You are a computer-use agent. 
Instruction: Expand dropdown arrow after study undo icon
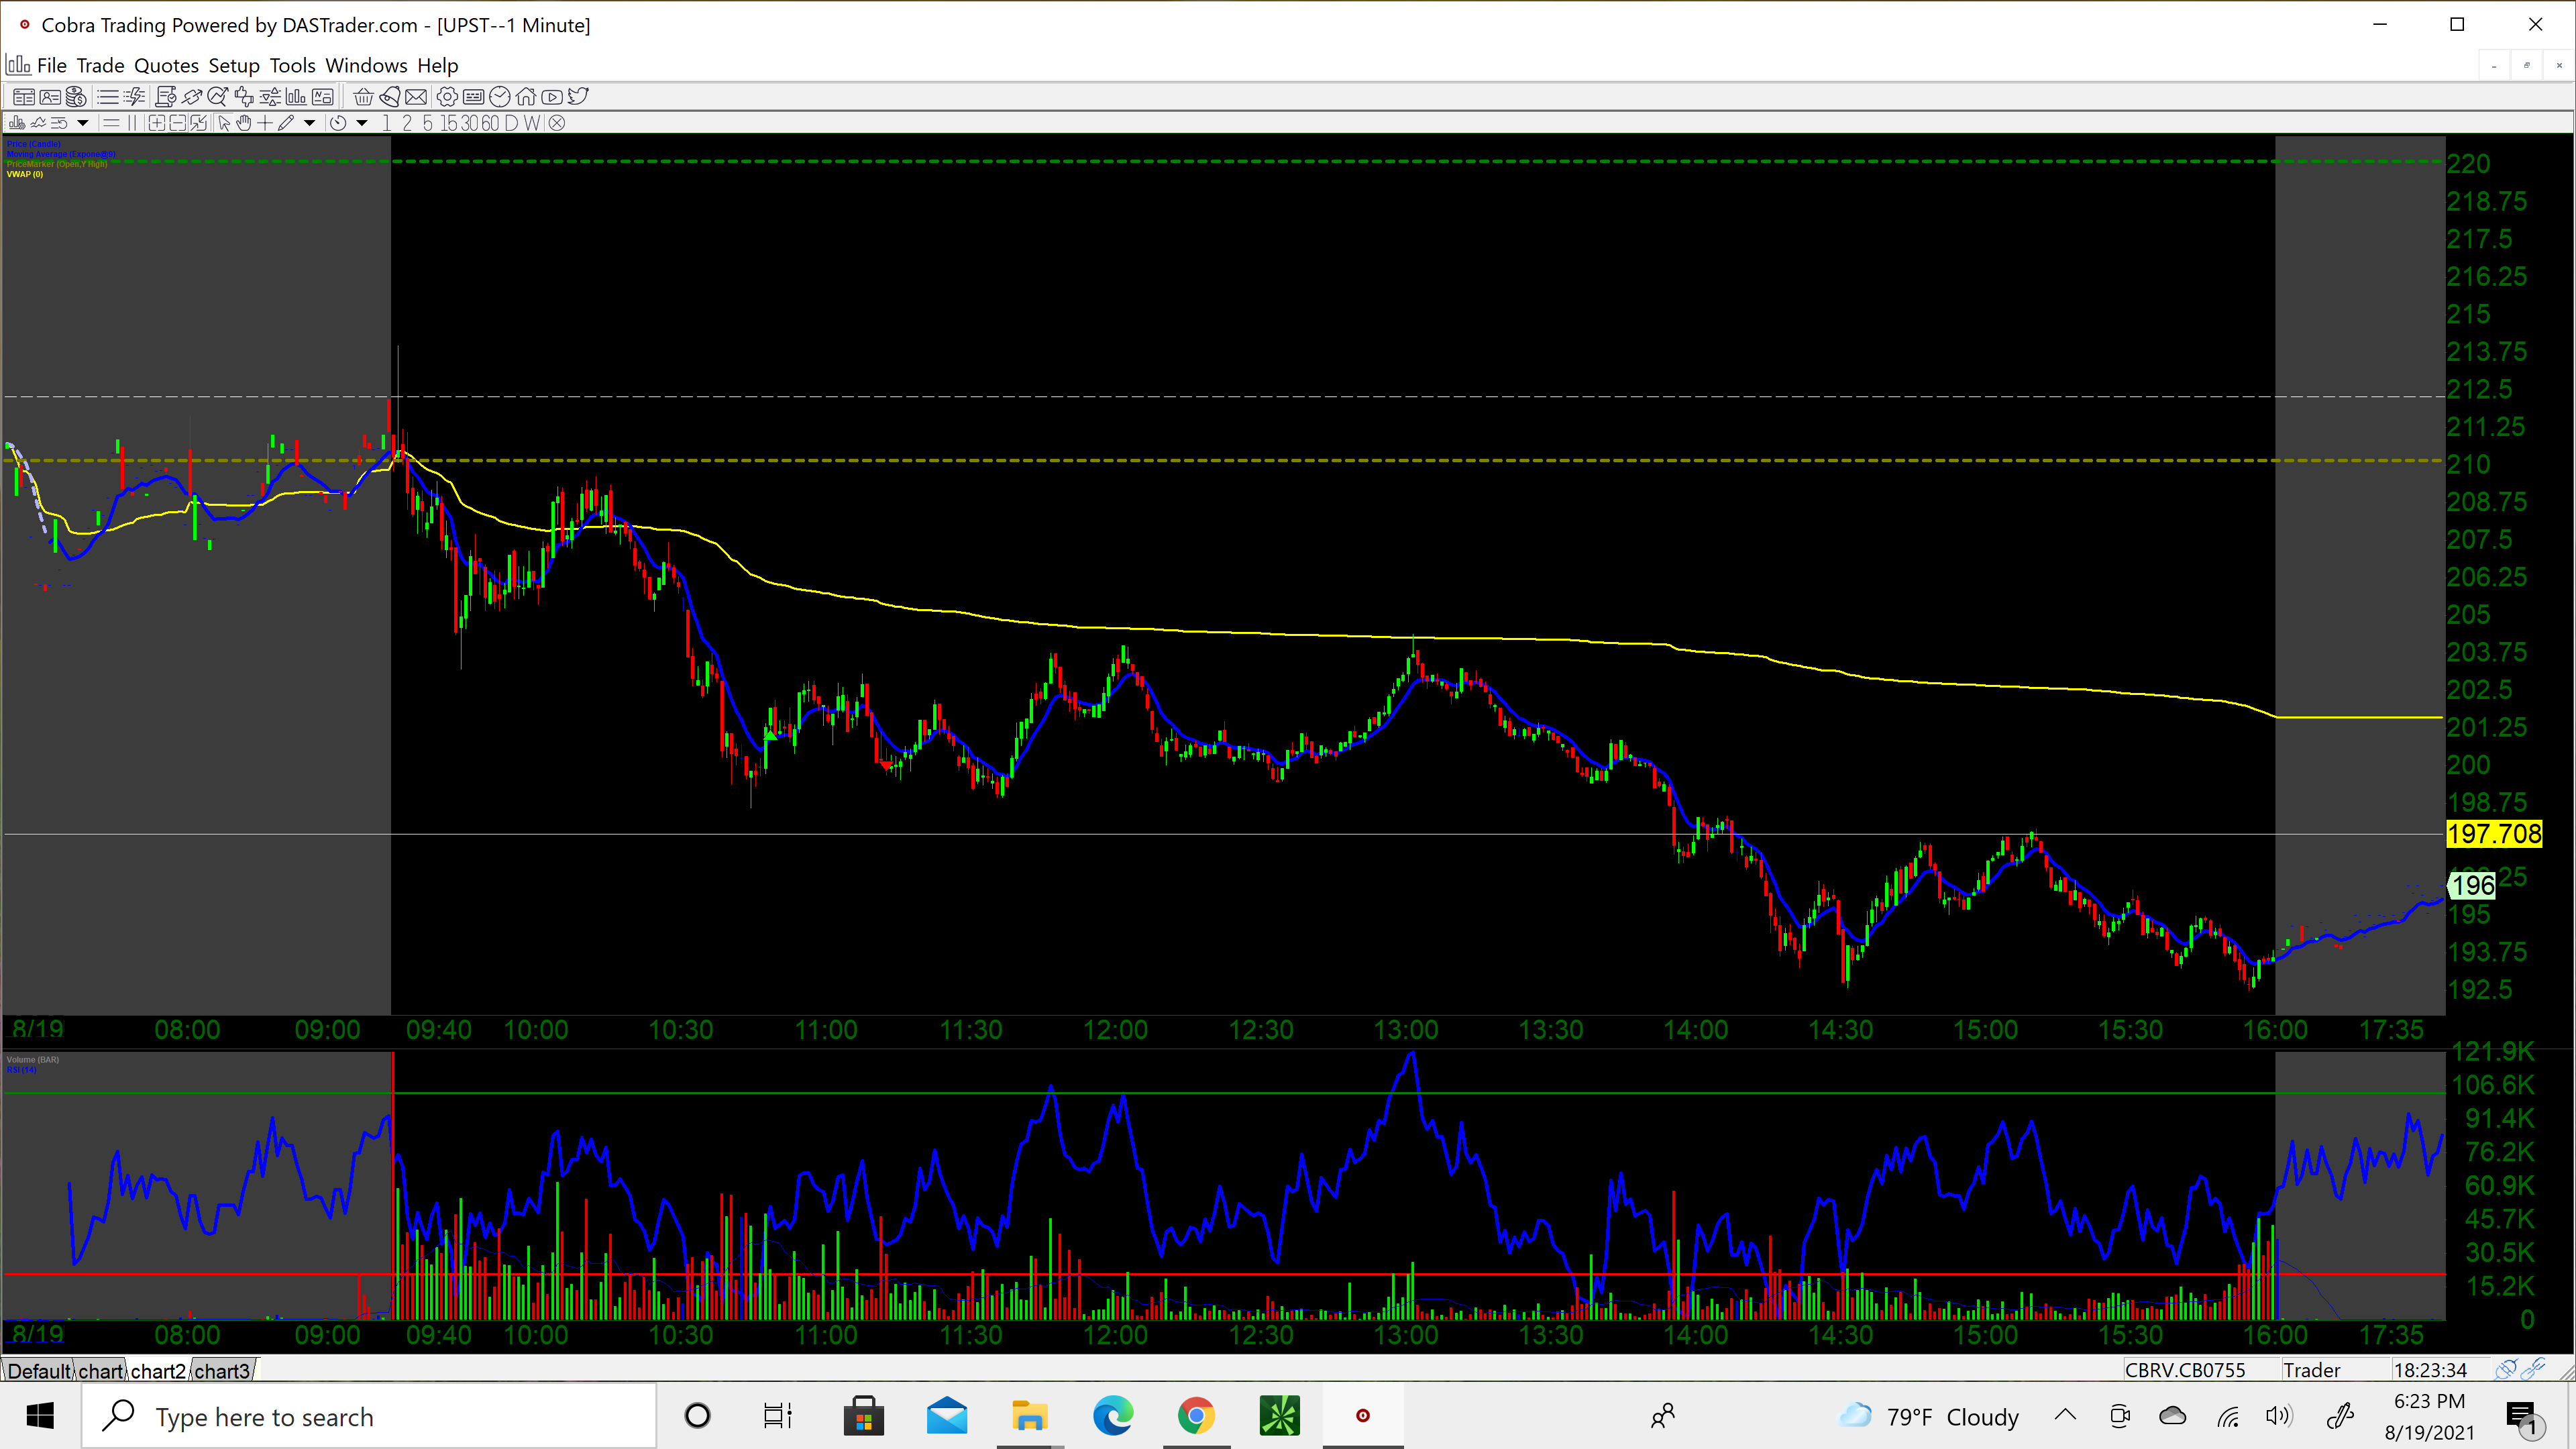click(83, 123)
